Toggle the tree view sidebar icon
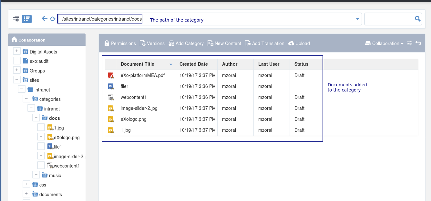The height and width of the screenshot is (201, 431). click(x=27, y=19)
